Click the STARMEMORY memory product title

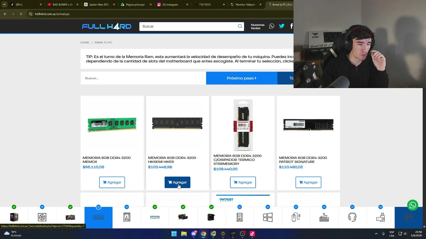(237, 160)
